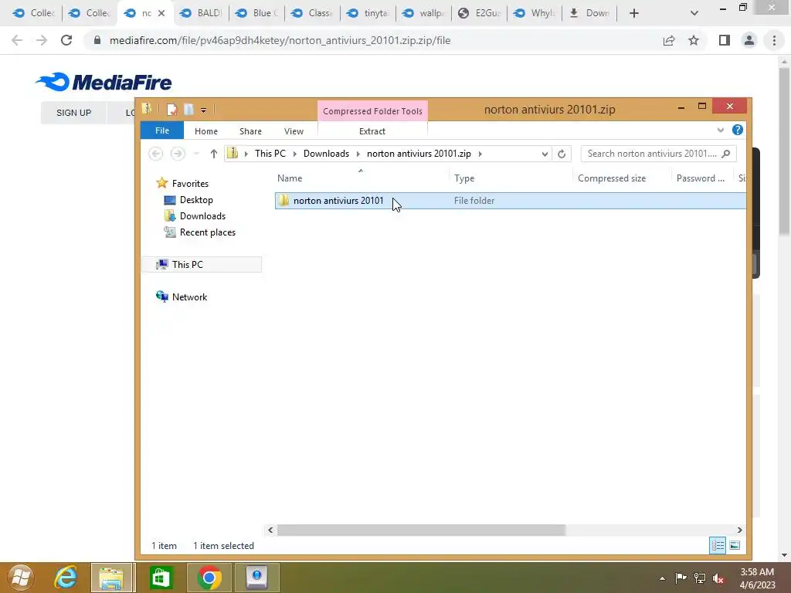Open Recent places in navigation pane

(x=207, y=232)
